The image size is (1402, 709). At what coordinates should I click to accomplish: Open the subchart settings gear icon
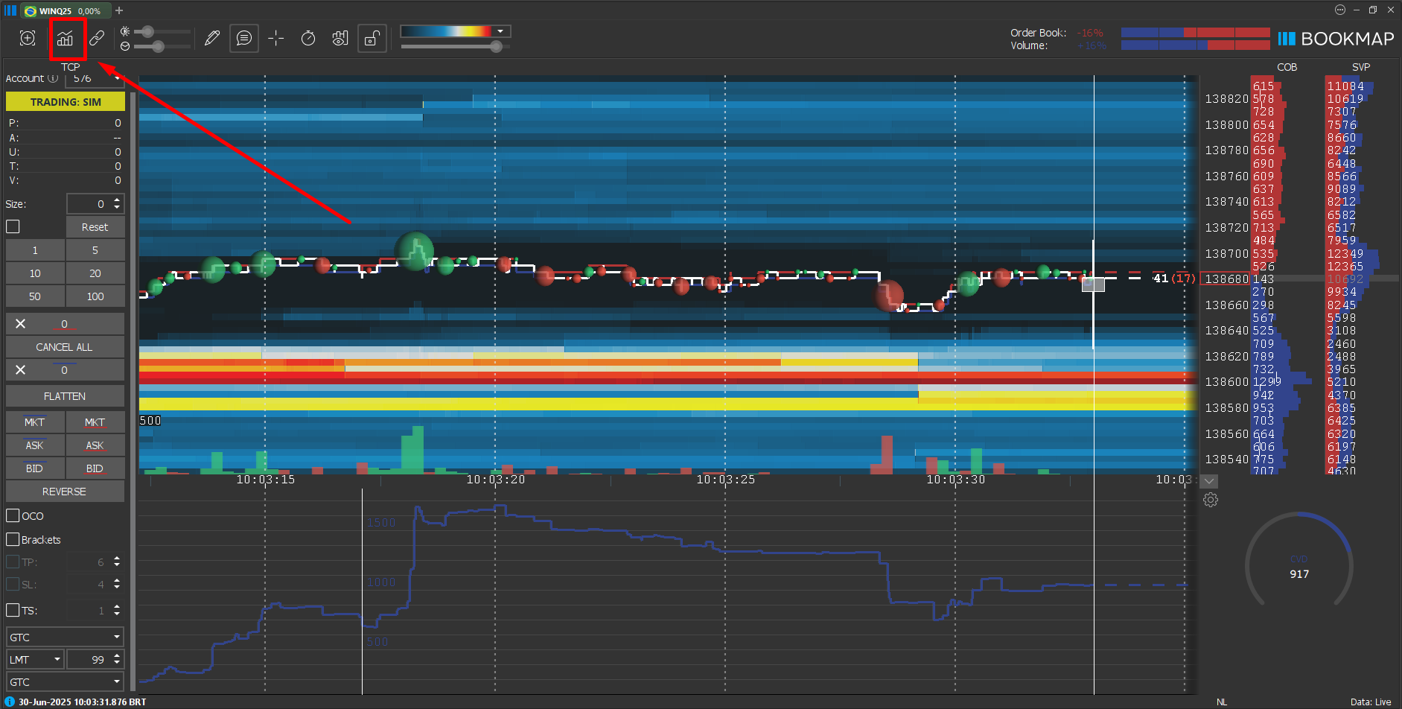(1211, 500)
